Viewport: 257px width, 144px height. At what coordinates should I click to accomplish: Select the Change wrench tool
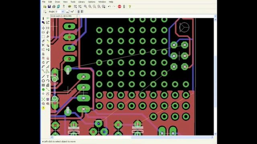tap(48, 36)
